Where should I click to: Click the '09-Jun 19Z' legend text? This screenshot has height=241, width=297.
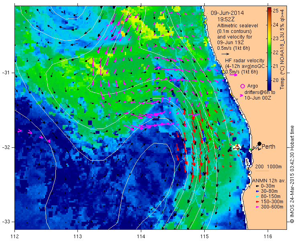[230, 43]
